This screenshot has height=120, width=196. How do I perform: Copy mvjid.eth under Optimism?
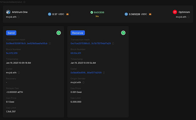point(188,17)
